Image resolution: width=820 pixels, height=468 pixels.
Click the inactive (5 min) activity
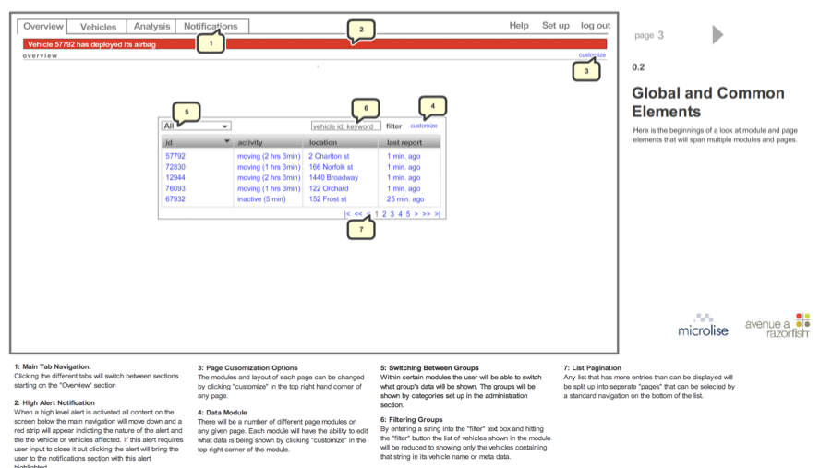click(261, 199)
